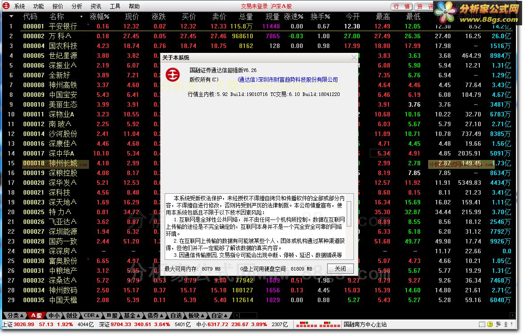Click the first red-green market breadth indicator
This screenshot has height=335, width=523.
tap(307, 324)
